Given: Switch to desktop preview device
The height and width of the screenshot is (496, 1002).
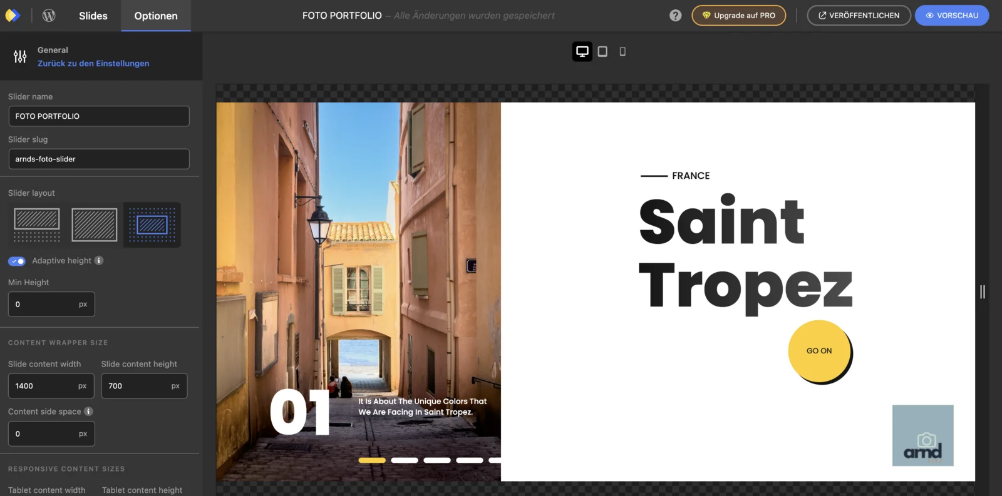Looking at the screenshot, I should click(582, 51).
